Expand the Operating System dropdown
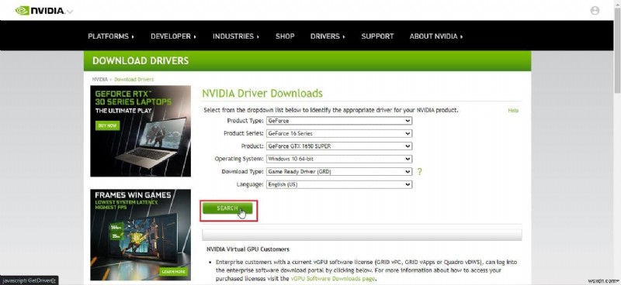The height and width of the screenshot is (285, 621). (339, 159)
